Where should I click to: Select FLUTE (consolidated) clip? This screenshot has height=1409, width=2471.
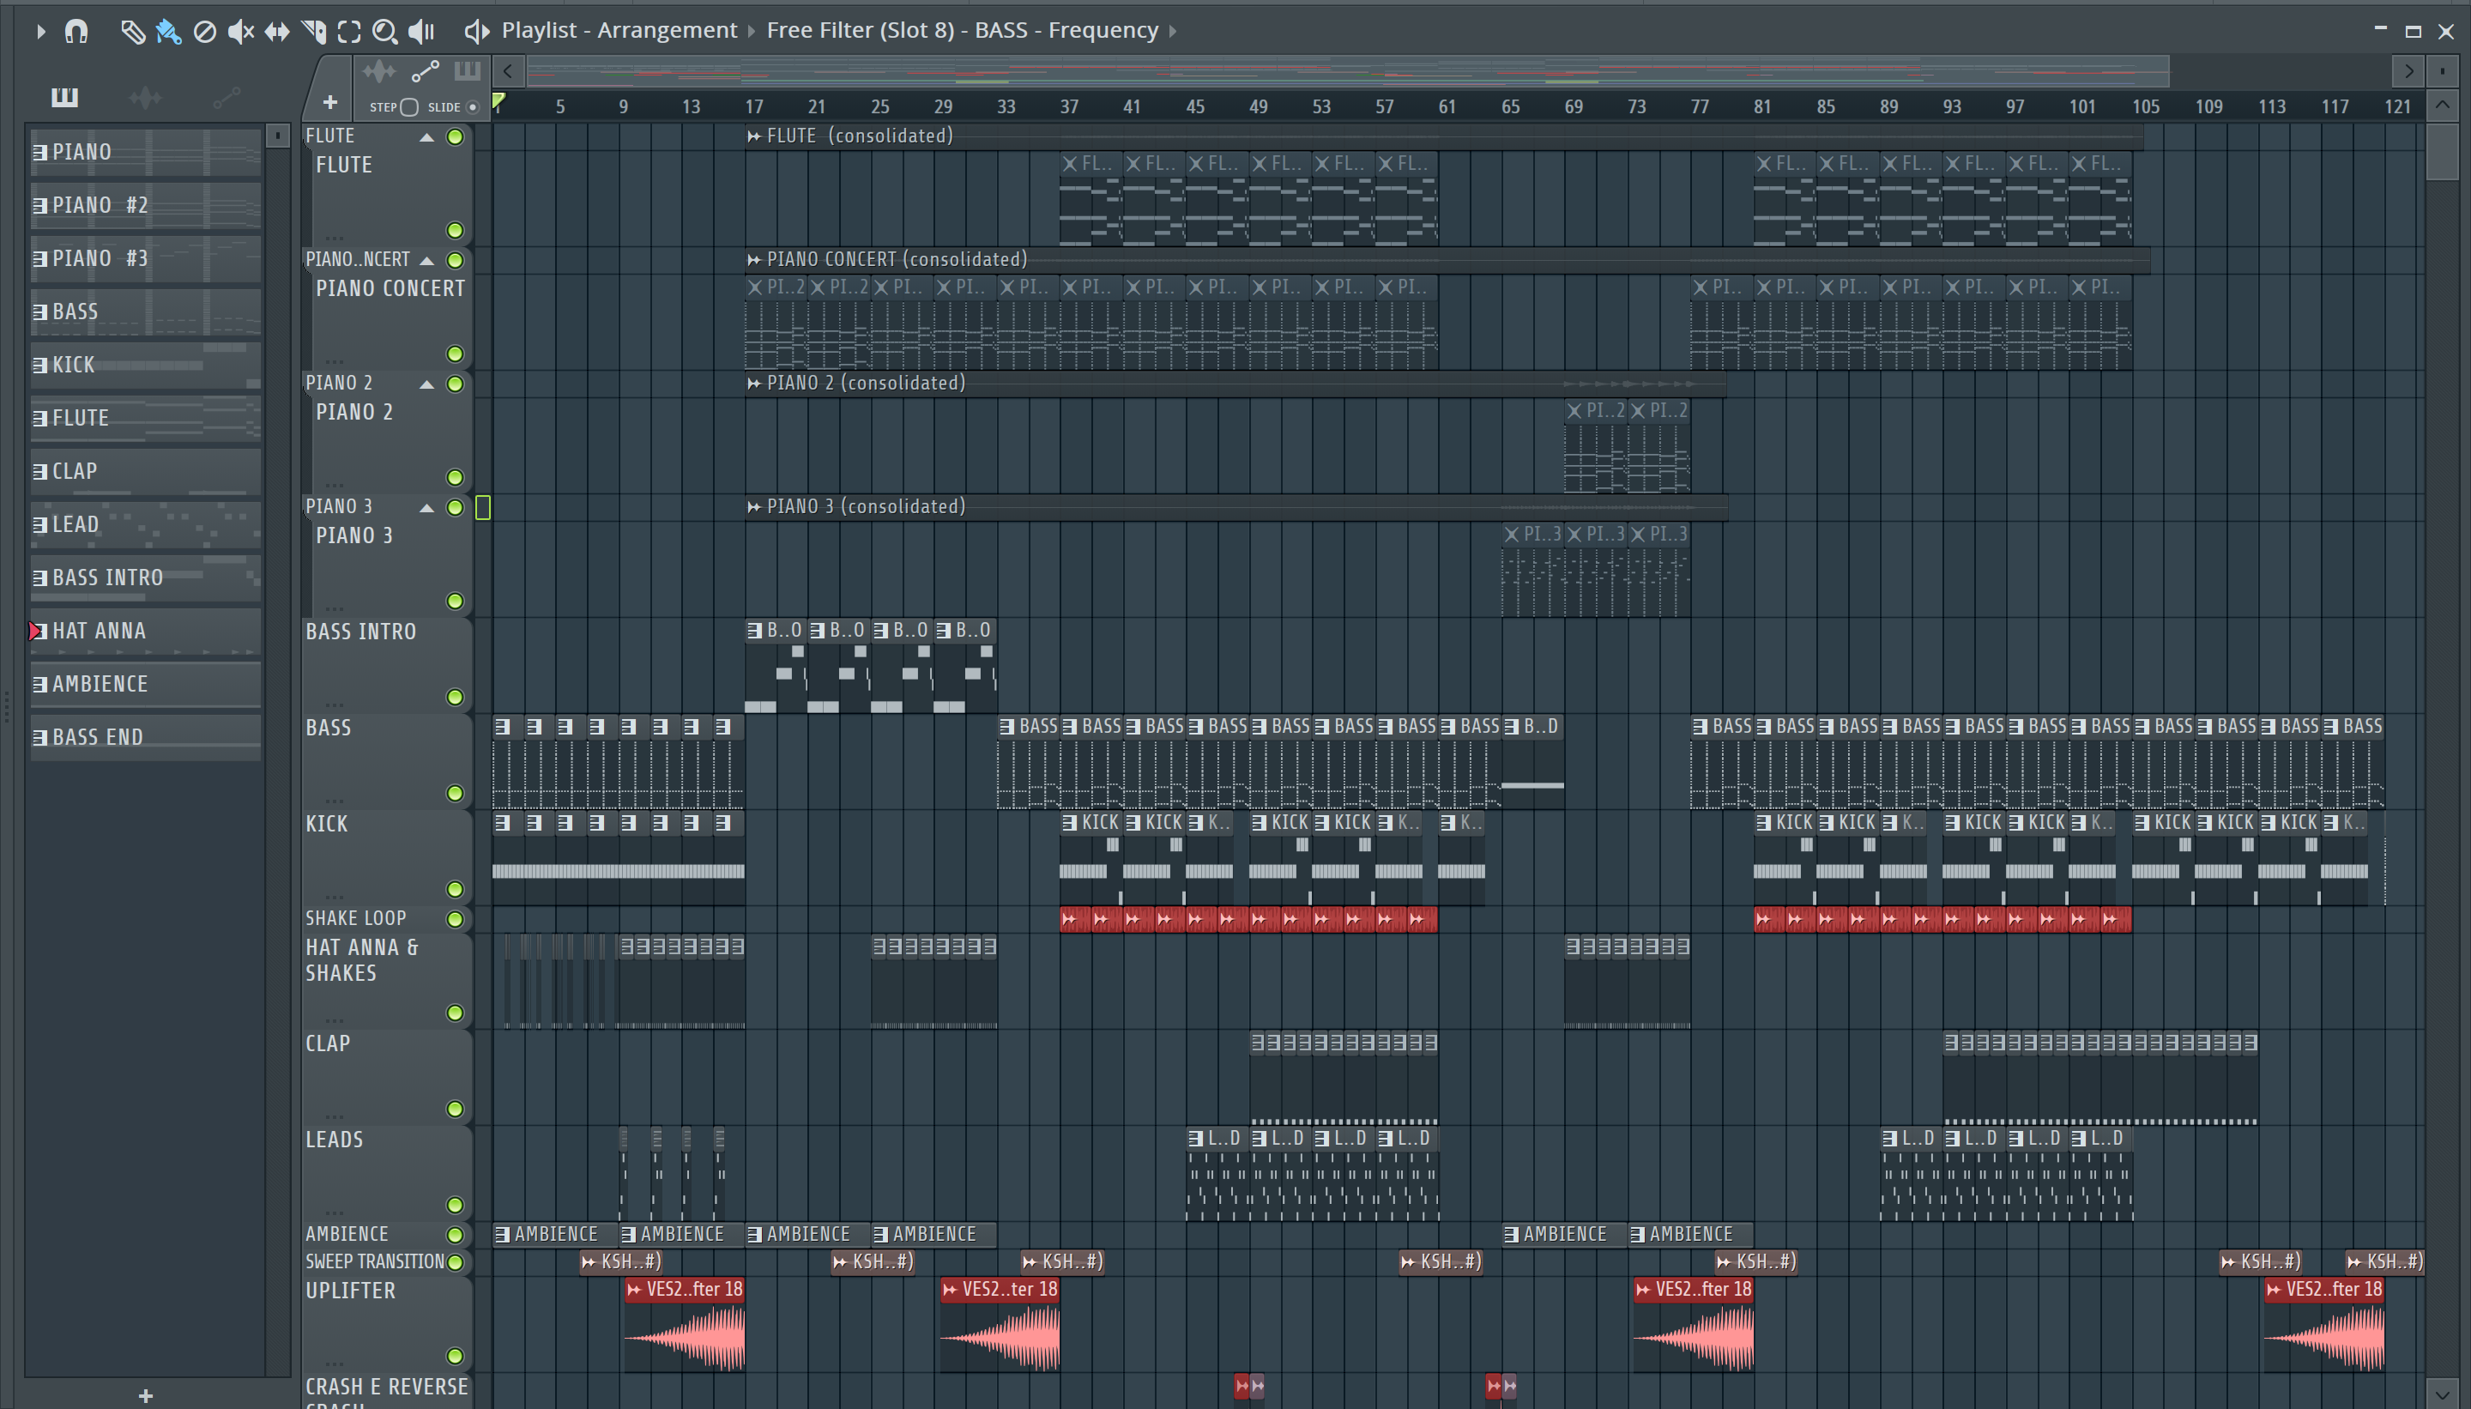1443,136
